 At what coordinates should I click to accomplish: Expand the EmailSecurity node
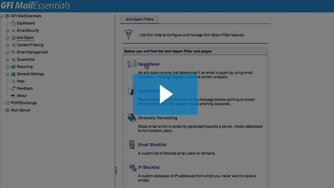[7, 30]
